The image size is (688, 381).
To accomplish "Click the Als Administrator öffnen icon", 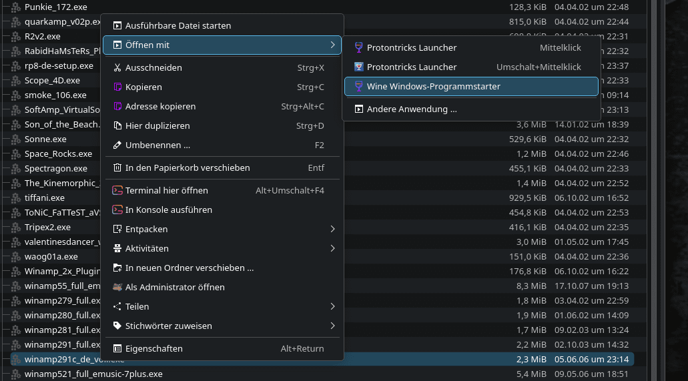I will pos(117,287).
